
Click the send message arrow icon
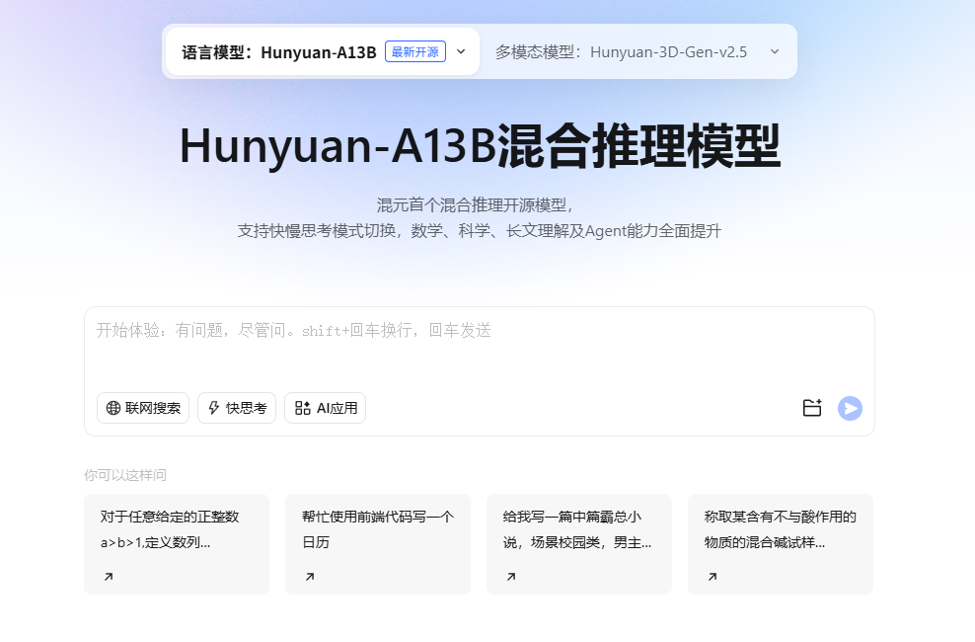coord(850,408)
